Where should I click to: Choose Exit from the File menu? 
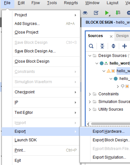tap(41, 161)
